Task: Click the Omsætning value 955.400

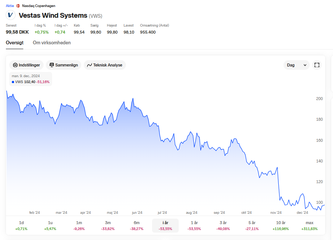Action: [x=148, y=32]
